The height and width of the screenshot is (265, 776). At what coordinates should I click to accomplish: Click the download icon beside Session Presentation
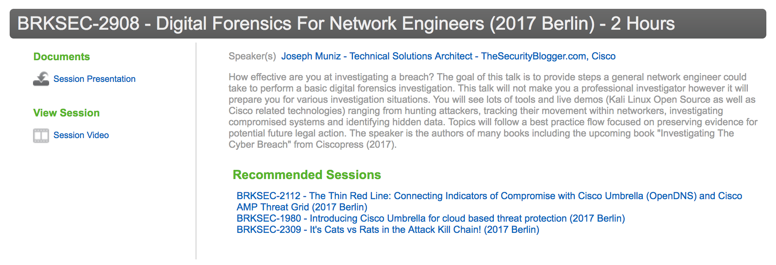[41, 79]
